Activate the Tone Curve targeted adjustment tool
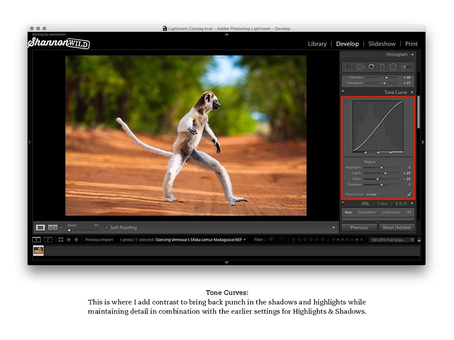Image resolution: width=454 pixels, height=340 pixels. (x=345, y=102)
